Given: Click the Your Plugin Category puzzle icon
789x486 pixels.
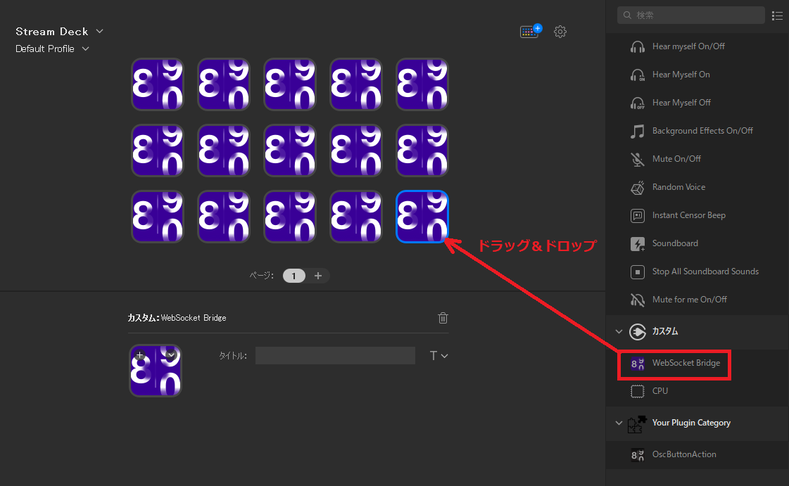Looking at the screenshot, I should click(637, 423).
